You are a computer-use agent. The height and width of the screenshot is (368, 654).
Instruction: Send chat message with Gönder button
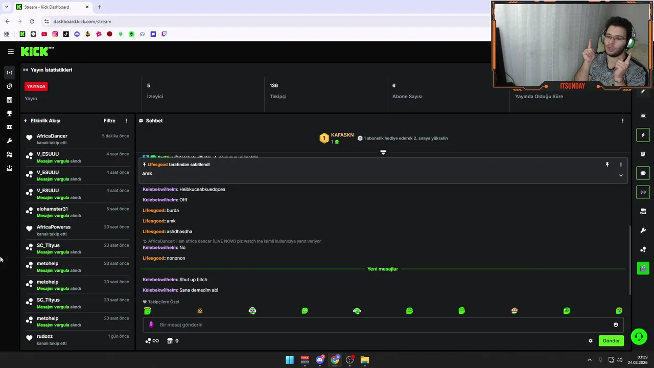(611, 341)
